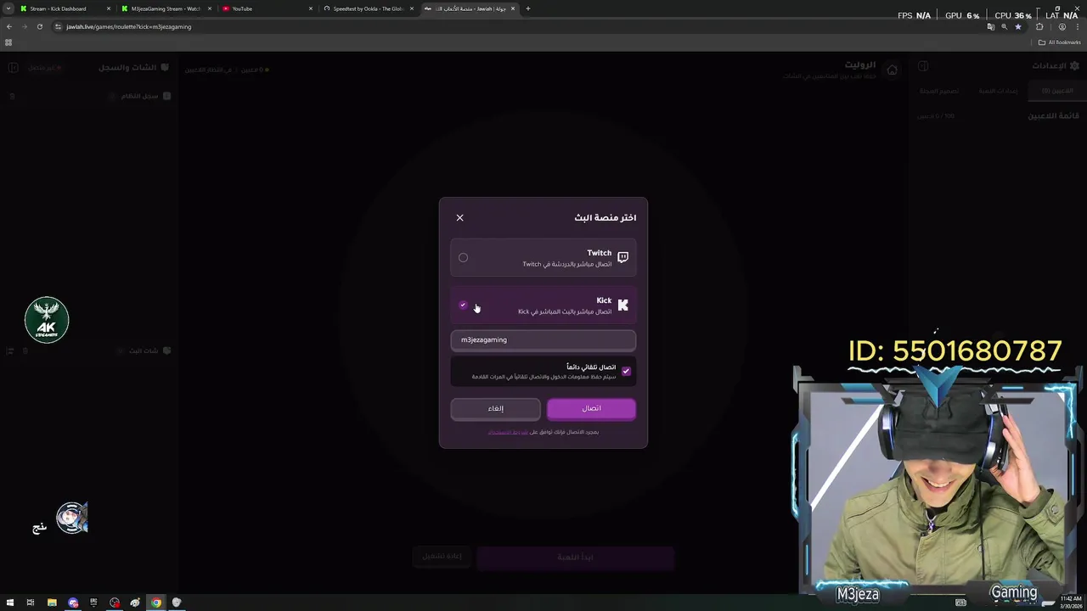The image size is (1087, 611).
Task: Open Task View on taskbar
Action: pyautogui.click(x=31, y=603)
